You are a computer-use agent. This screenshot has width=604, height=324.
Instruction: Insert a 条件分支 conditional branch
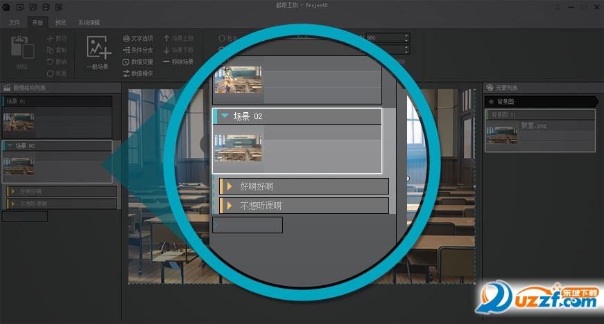coord(137,50)
